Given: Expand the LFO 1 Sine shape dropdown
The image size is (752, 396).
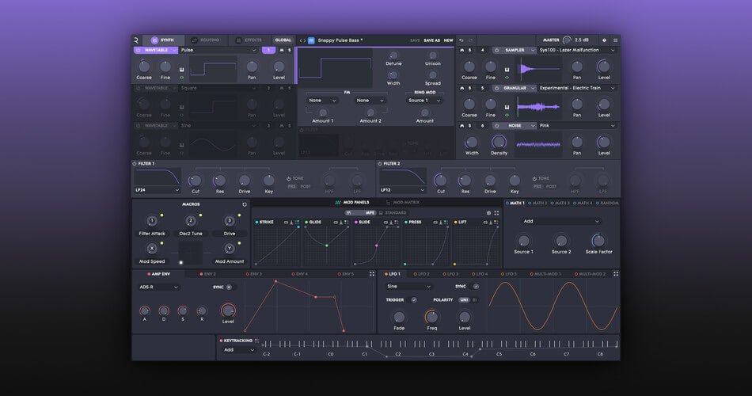Looking at the screenshot, I should pyautogui.click(x=409, y=286).
